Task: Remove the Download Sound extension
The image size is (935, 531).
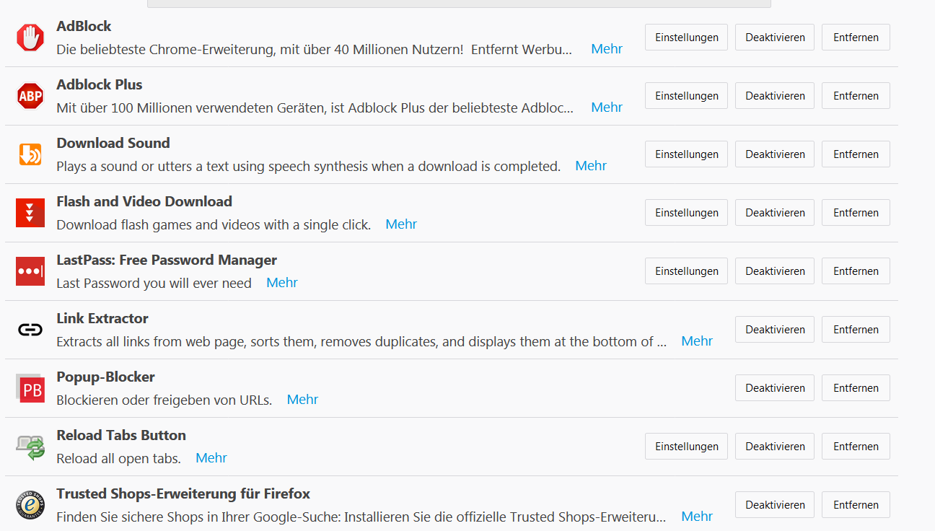Action: [856, 154]
